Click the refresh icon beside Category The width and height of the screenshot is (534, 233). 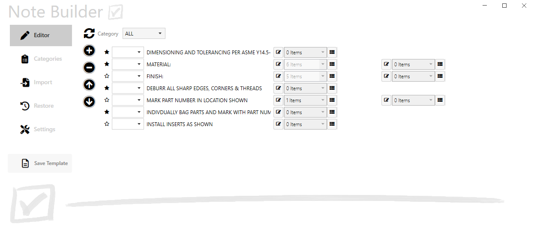(x=89, y=34)
